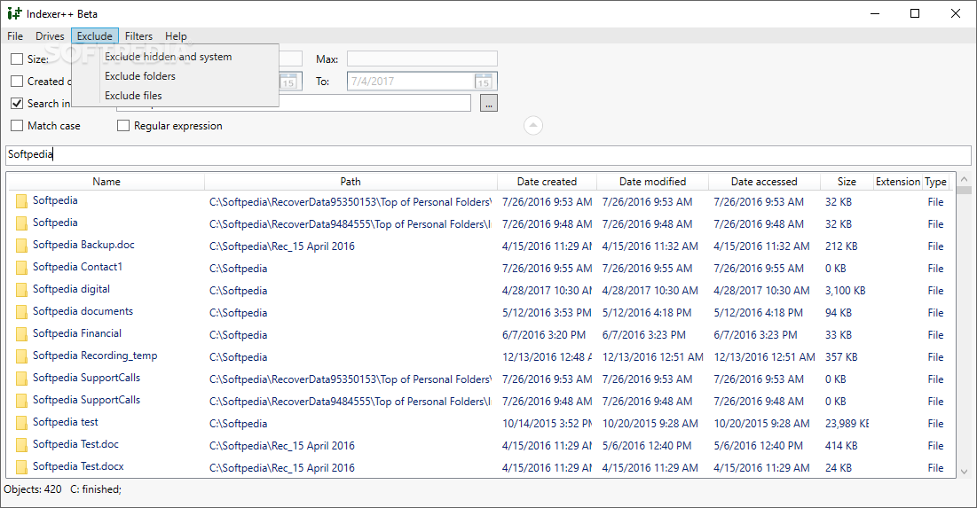
Task: Click folder icon of Softpedia Test.doc
Action: pos(22,445)
